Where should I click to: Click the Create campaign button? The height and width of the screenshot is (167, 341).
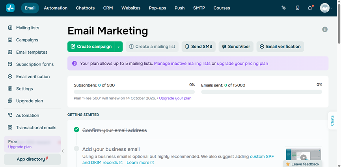point(91,47)
